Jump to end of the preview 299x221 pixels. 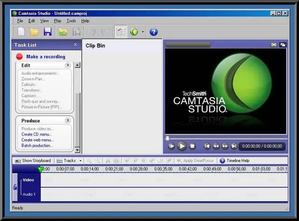point(234,146)
